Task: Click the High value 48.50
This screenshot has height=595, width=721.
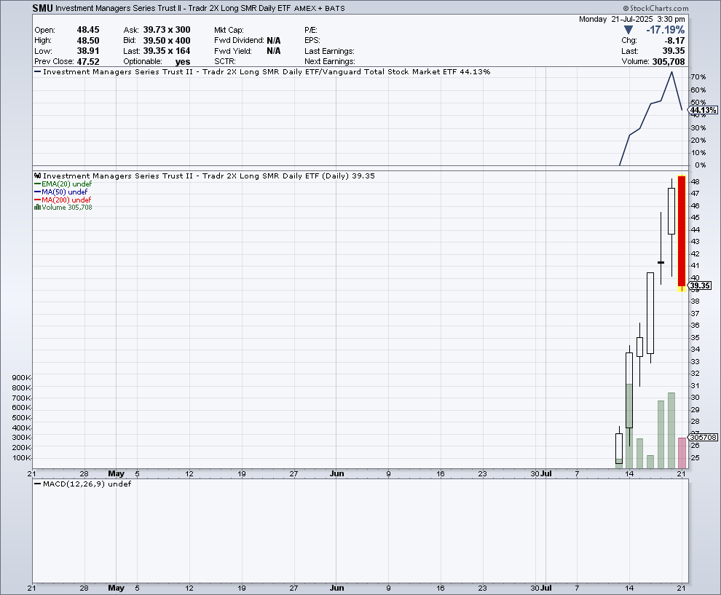Action: coord(88,41)
